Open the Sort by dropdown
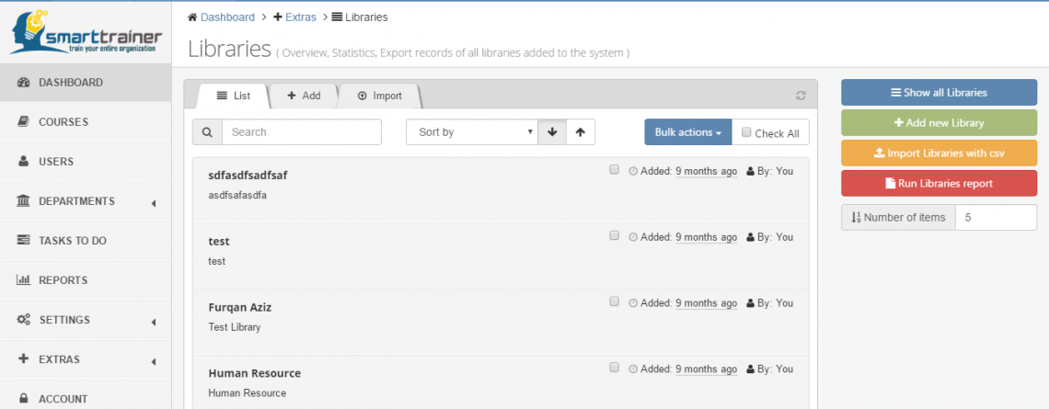The height and width of the screenshot is (409, 1049). pyautogui.click(x=471, y=132)
